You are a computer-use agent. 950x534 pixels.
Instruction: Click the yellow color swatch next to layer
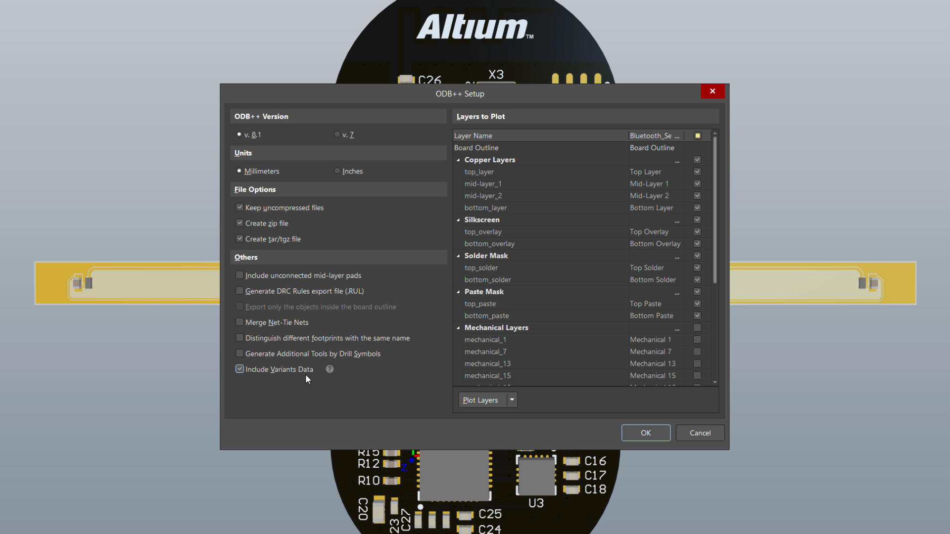[x=698, y=135]
